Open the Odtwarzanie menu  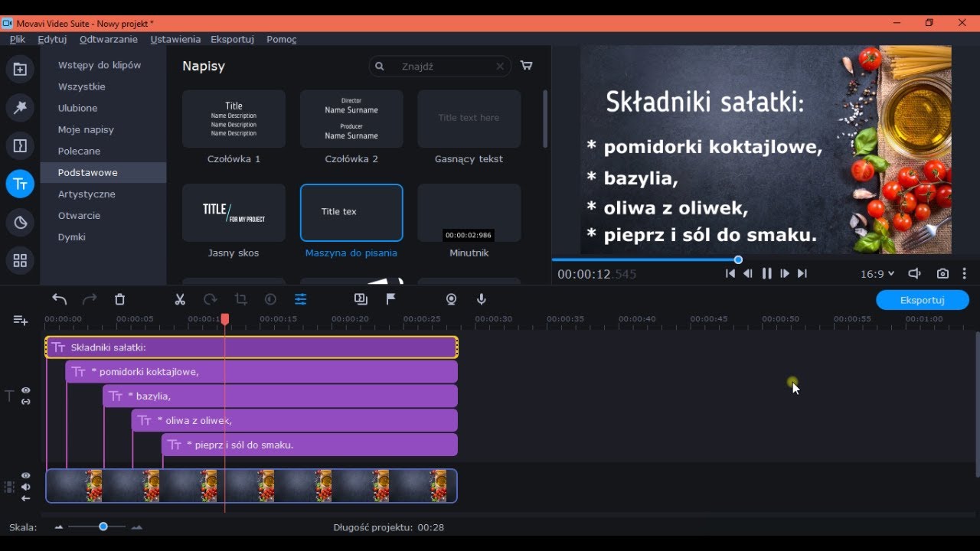pyautogui.click(x=109, y=39)
